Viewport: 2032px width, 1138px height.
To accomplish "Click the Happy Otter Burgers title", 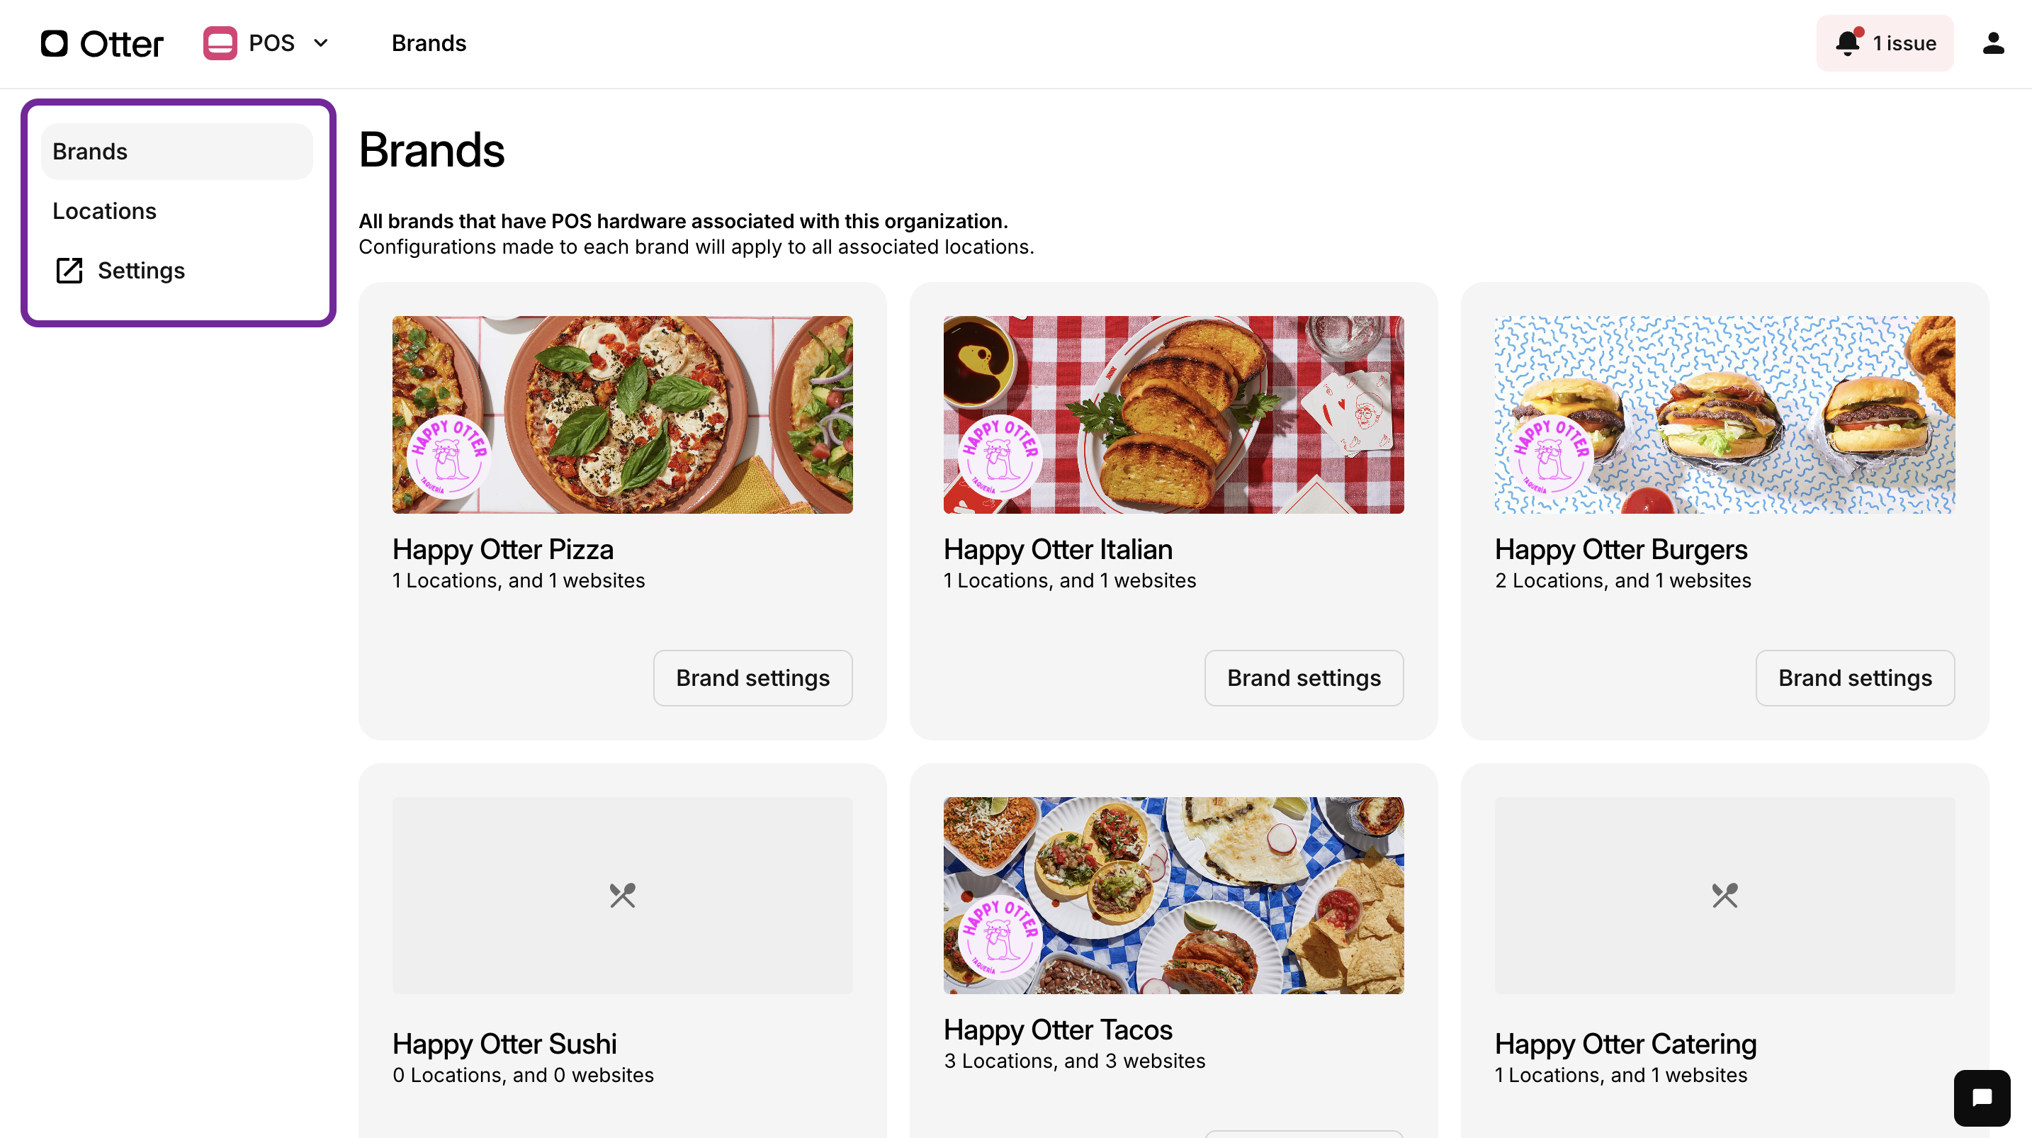I will [x=1621, y=549].
